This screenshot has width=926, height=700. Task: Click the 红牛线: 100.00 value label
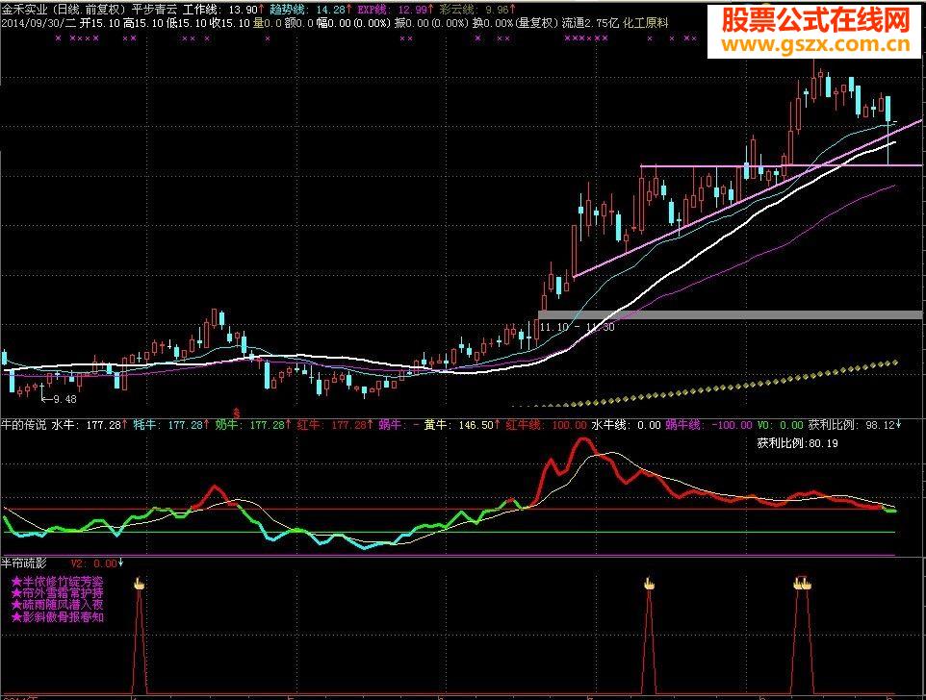[x=547, y=425]
